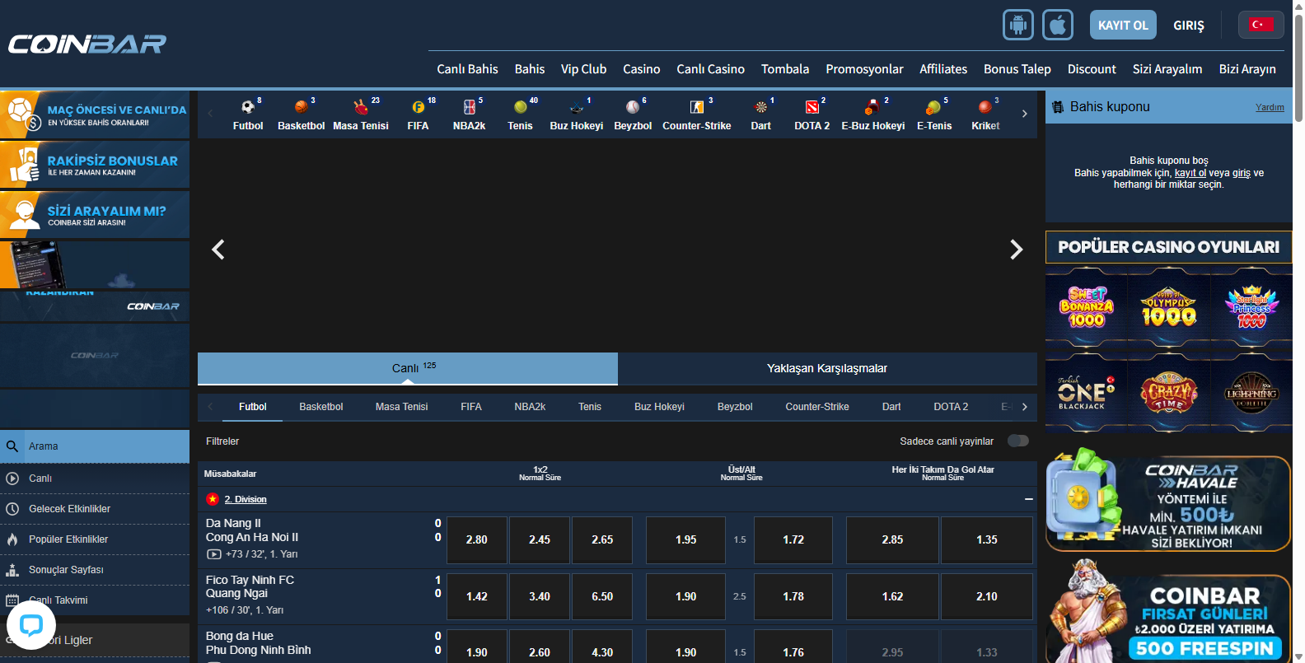Open Gelecek Etkinlikler in the sidebar
The image size is (1305, 663).
(x=95, y=509)
